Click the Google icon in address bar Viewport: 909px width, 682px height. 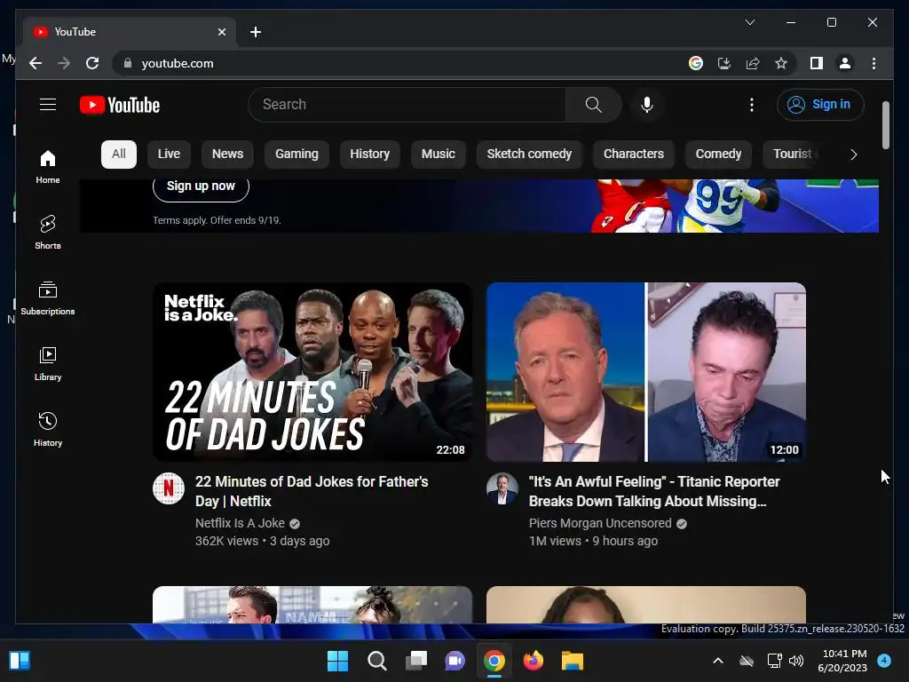696,63
